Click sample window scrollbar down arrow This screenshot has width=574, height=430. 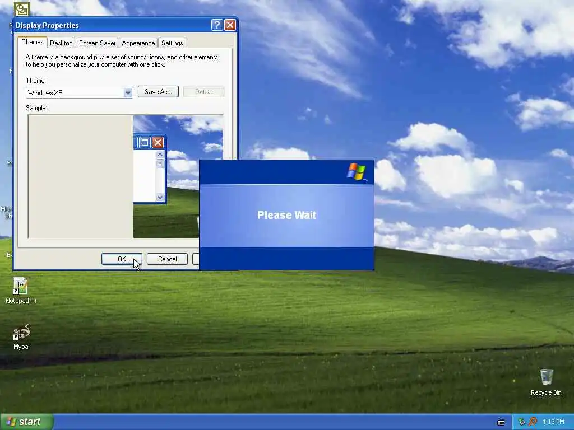pyautogui.click(x=160, y=198)
